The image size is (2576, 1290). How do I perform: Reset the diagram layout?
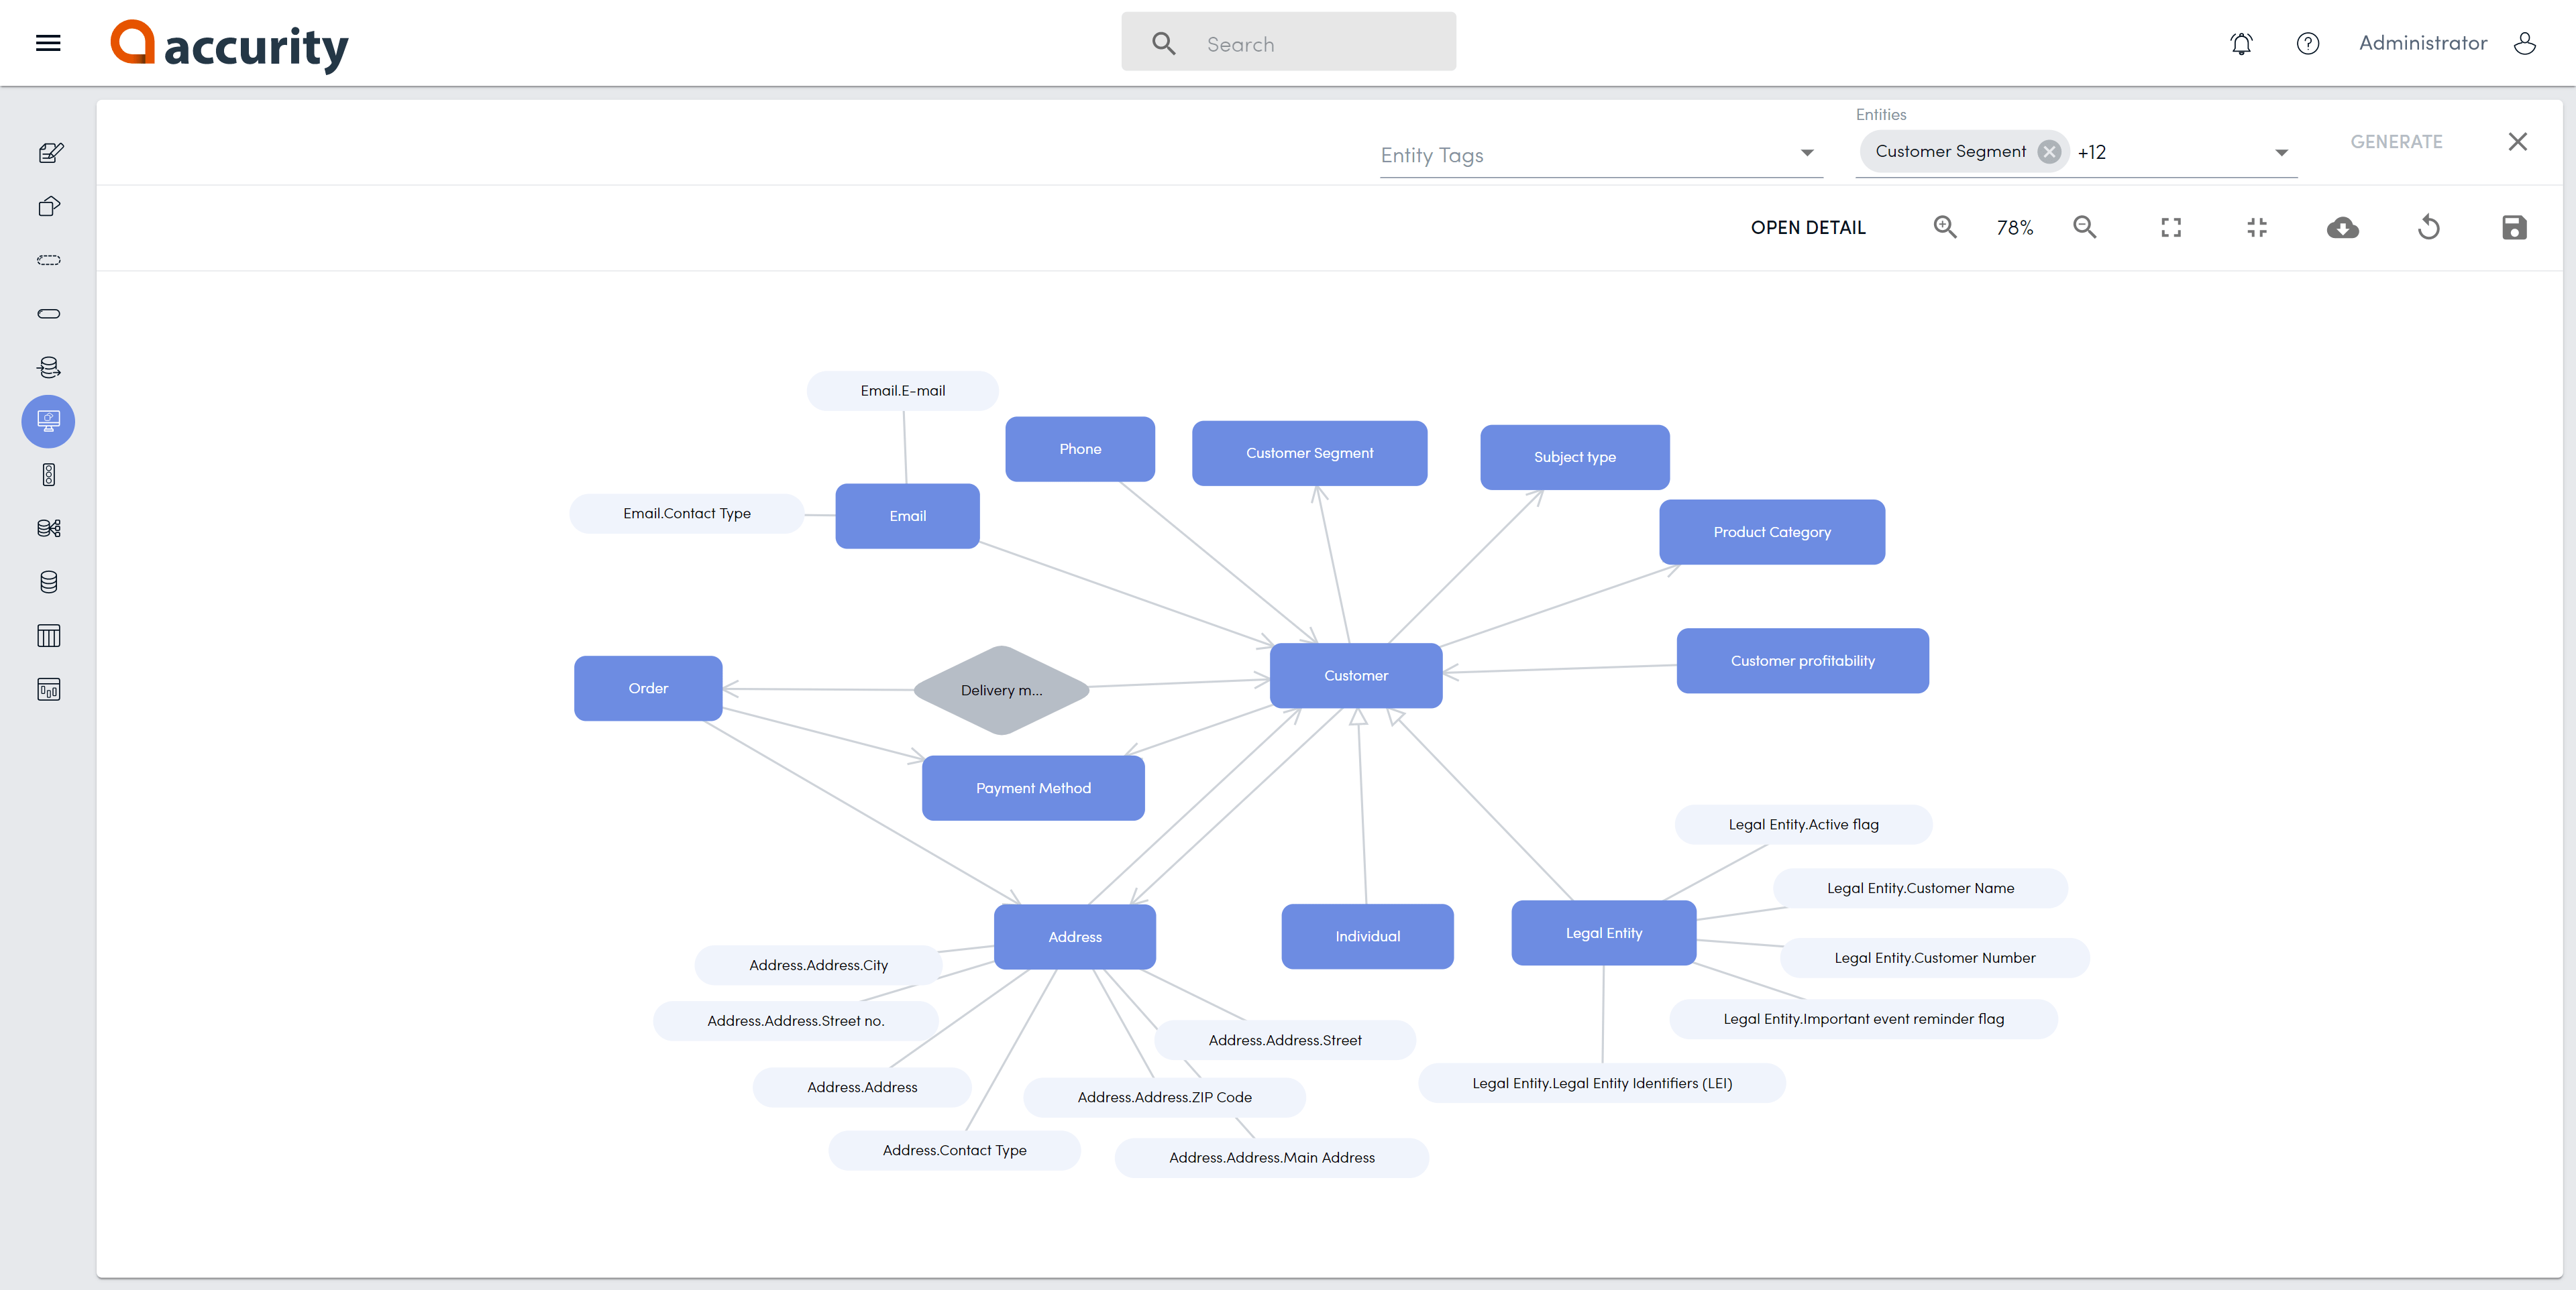[x=2429, y=227]
